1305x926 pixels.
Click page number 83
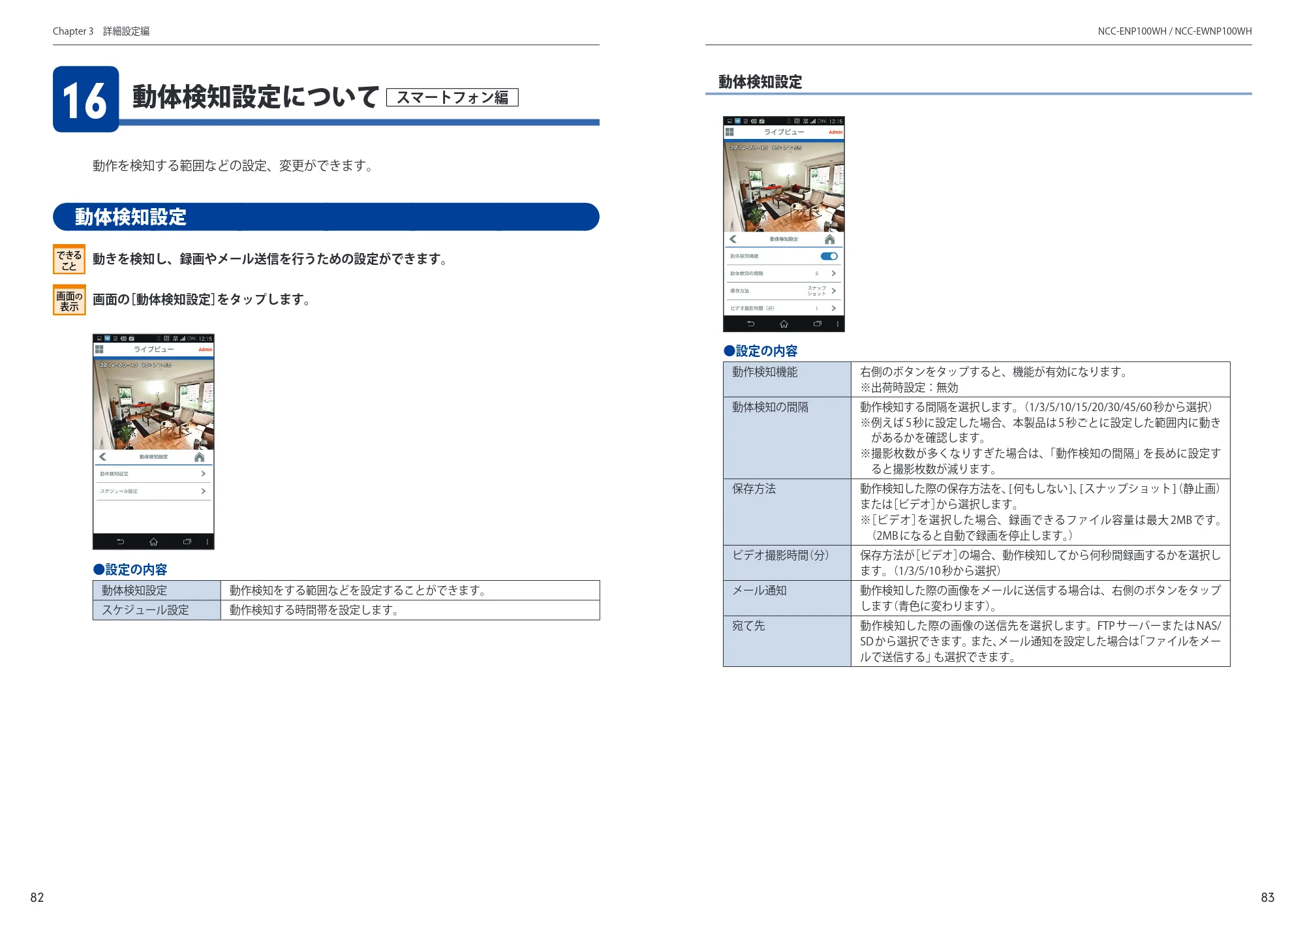(x=1267, y=897)
